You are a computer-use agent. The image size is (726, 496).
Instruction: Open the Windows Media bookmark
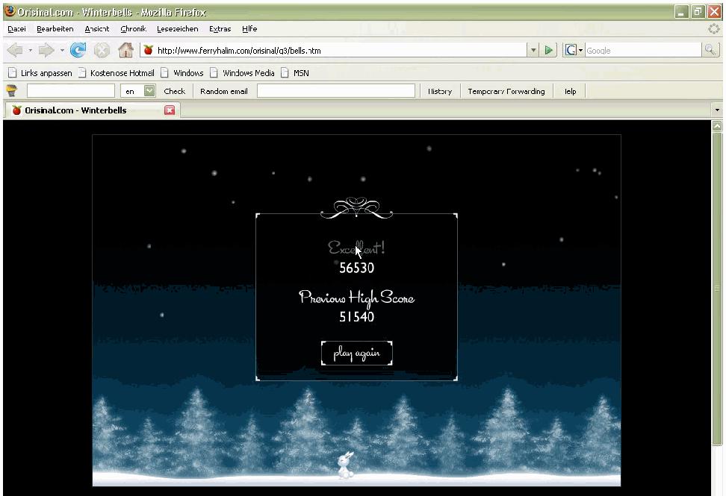tap(242, 73)
